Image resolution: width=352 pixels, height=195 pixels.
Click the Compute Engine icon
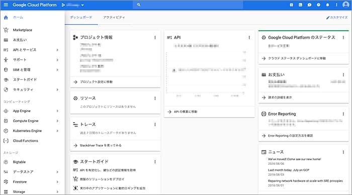6,121
